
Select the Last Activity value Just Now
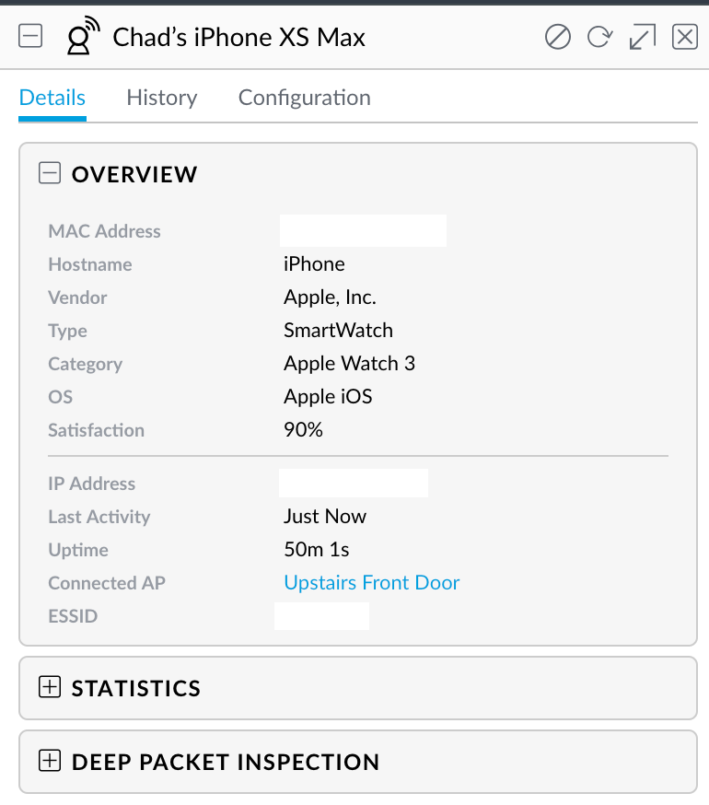pyautogui.click(x=325, y=517)
